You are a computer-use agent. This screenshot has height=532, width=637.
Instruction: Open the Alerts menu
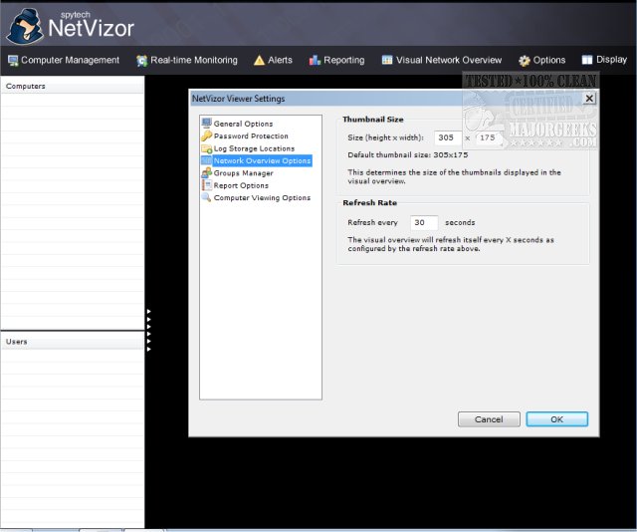tap(273, 60)
